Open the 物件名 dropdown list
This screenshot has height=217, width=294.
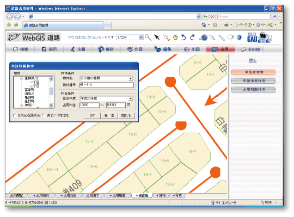[x=131, y=78]
